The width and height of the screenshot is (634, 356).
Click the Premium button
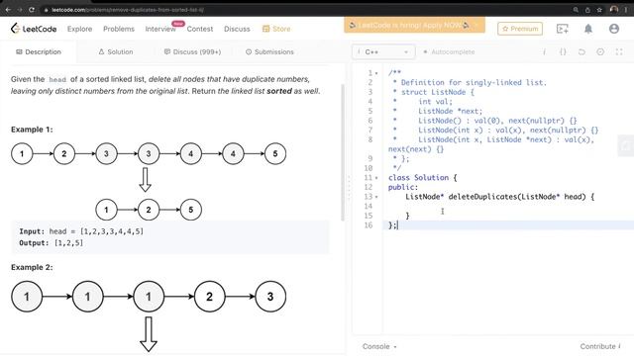tap(520, 29)
